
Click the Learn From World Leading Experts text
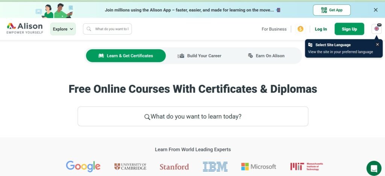point(193,149)
